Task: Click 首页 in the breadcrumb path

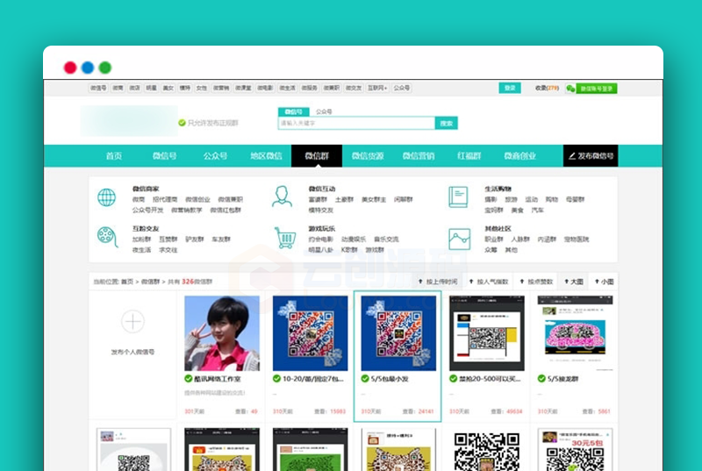Action: pos(127,282)
